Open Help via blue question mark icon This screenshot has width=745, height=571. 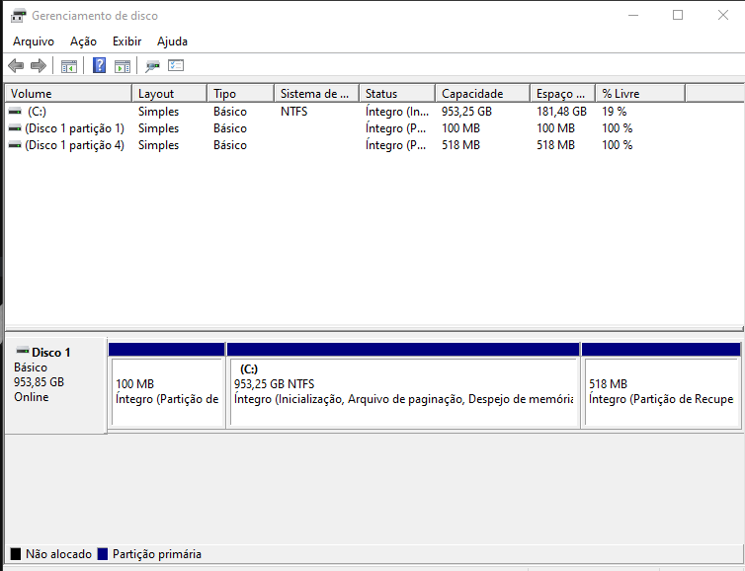click(100, 65)
